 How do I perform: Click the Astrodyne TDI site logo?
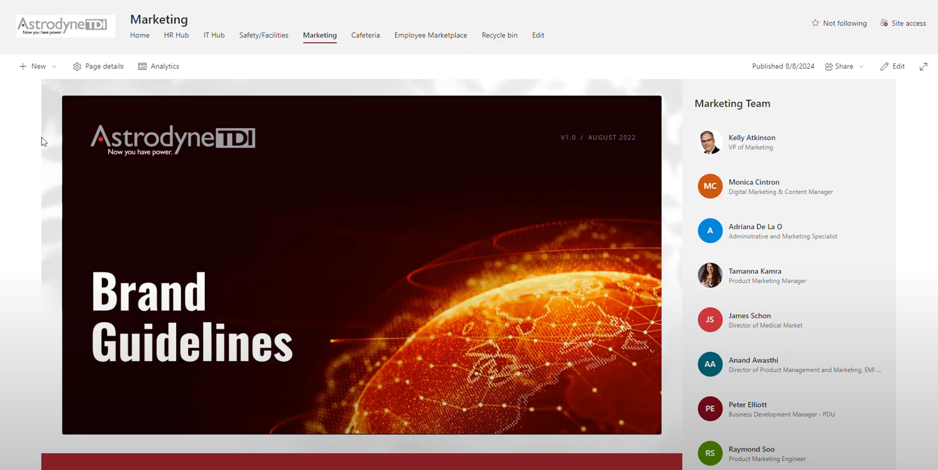point(65,26)
